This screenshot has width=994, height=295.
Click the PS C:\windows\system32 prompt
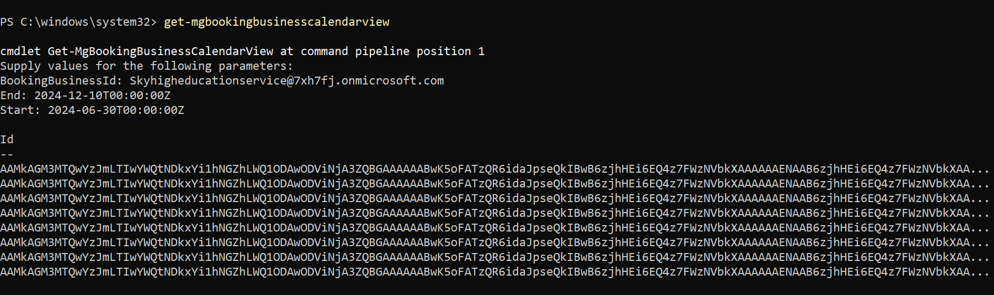[78, 22]
